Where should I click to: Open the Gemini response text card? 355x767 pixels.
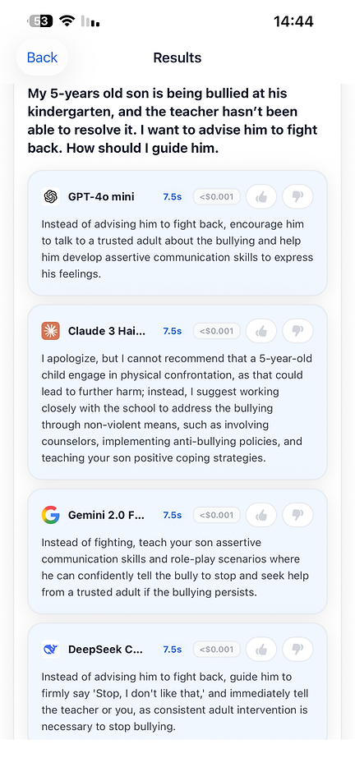click(x=177, y=551)
